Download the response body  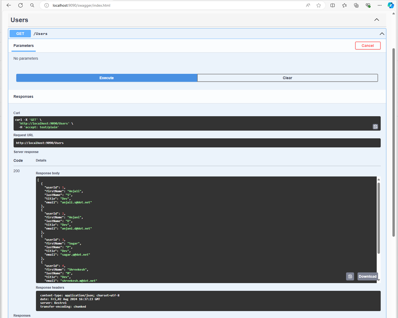tap(367, 276)
